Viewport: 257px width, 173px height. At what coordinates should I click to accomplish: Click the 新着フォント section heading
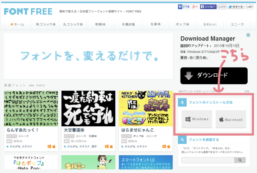[x=15, y=85]
